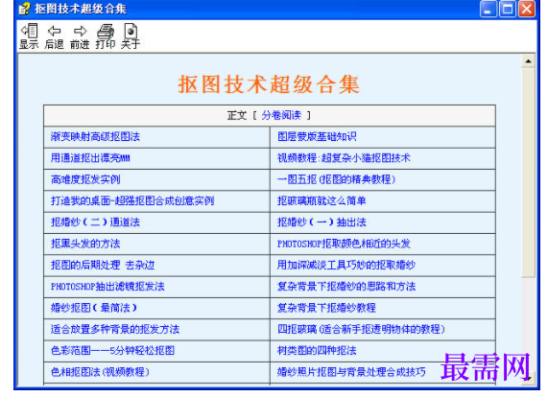Click the vertical scrollbar thumb
Screen dimensions: 548x397
[x=528, y=173]
